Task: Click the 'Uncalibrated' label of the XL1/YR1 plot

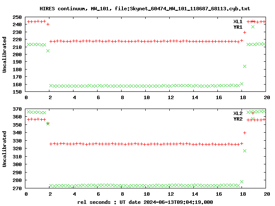Action: coord(4,55)
